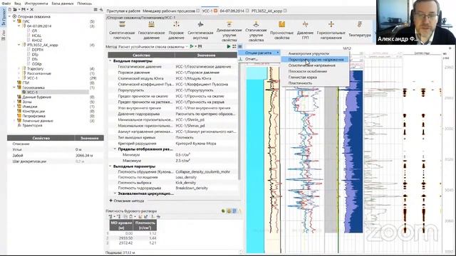This screenshot has width=456, height=256.
Task: Click the chart icon in mud density toolbar
Action: pyautogui.click(x=140, y=216)
